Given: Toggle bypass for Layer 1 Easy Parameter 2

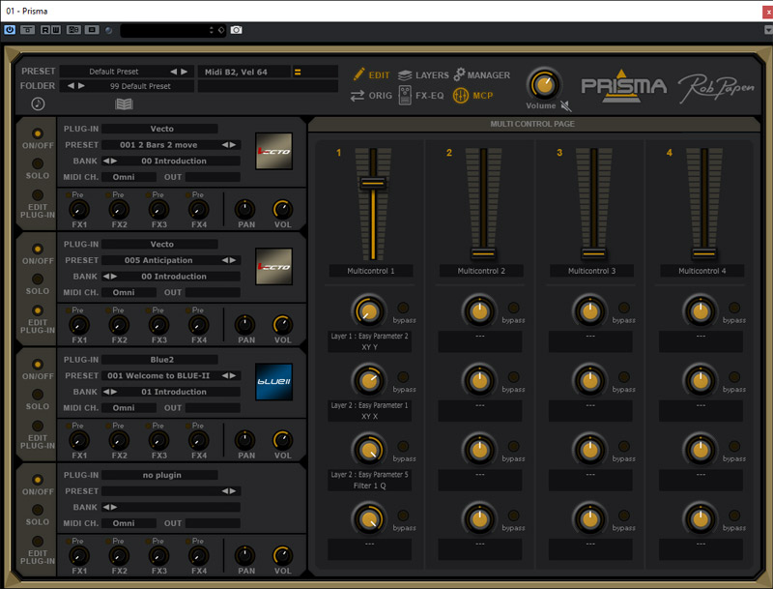Looking at the screenshot, I should click(x=403, y=309).
